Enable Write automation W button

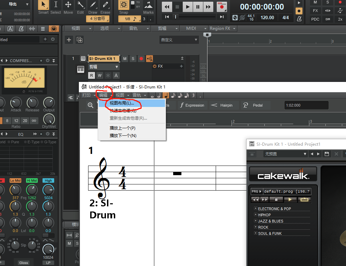tap(100, 75)
